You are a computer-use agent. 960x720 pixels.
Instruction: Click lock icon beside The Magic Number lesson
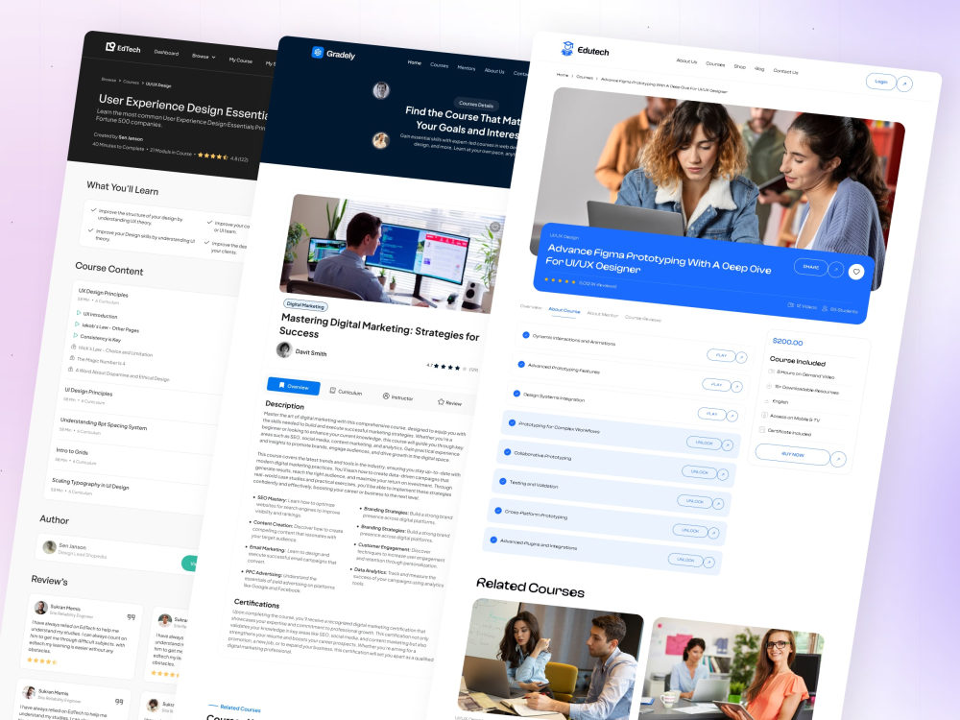[x=72, y=358]
